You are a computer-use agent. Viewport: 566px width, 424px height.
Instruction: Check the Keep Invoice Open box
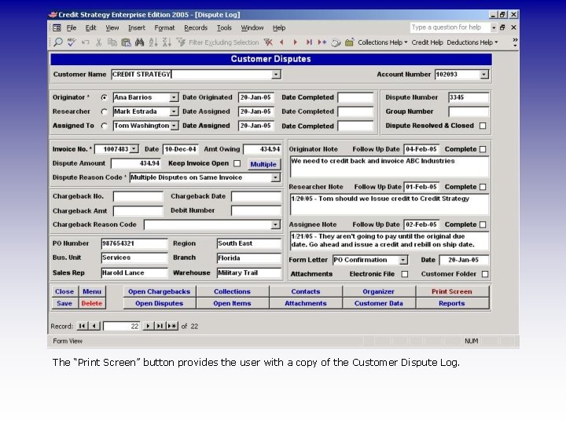pos(237,163)
